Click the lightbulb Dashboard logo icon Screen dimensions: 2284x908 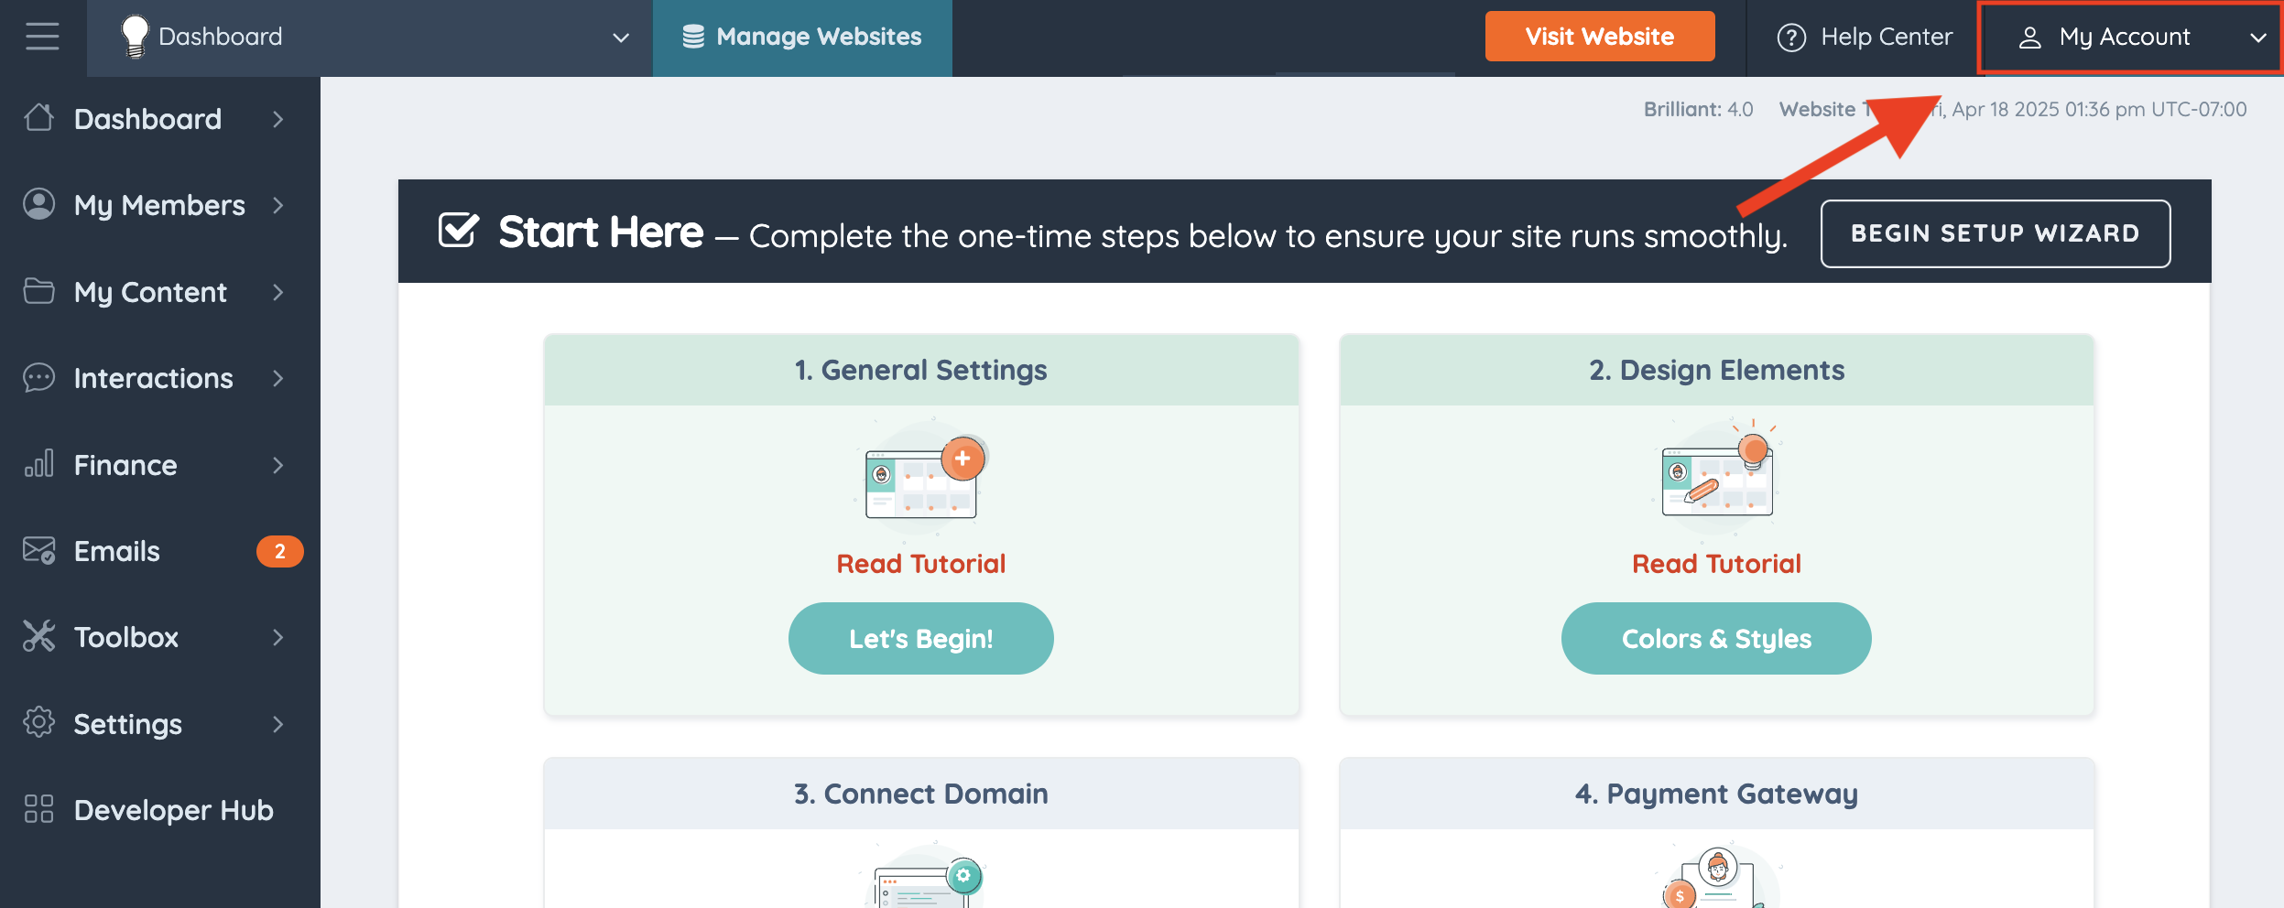coord(135,37)
